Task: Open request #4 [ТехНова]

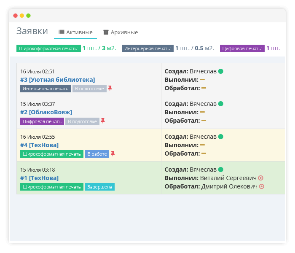Action: coord(39,145)
